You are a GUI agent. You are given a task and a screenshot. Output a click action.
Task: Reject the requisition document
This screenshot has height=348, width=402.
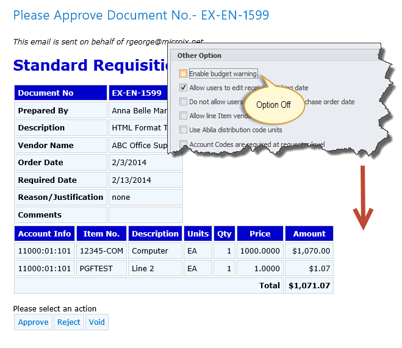coord(69,322)
